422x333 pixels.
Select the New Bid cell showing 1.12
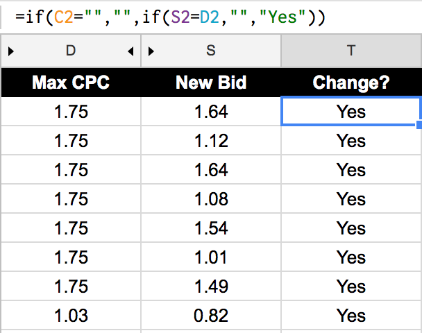click(211, 141)
